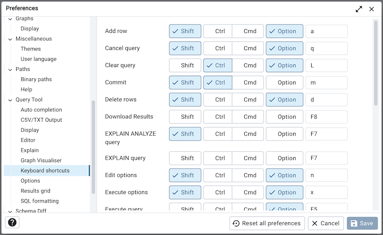Select Graph Visualiser item
383x235 pixels.
tap(41, 161)
